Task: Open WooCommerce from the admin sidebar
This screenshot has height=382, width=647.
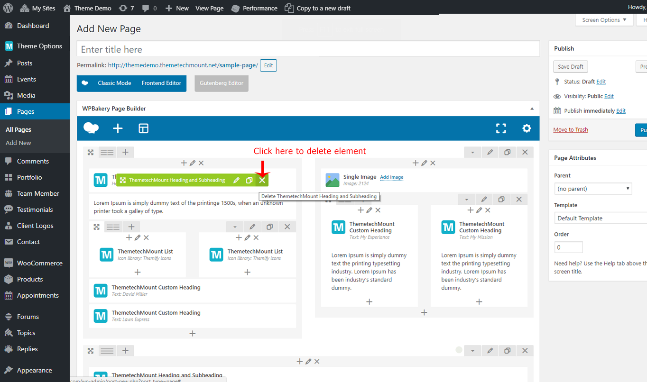Action: tap(39, 263)
